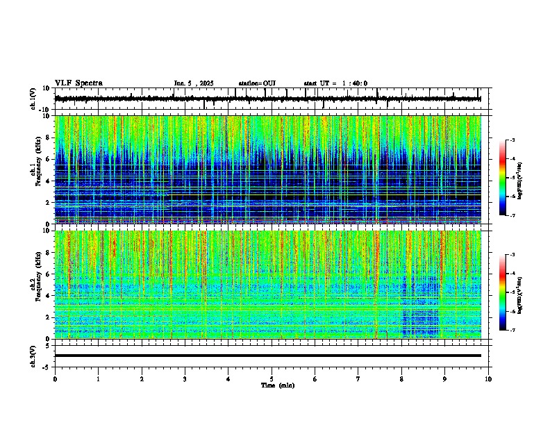This screenshot has width=550, height=425.
Task: Click time axis tick label "3"
Action: [185, 379]
